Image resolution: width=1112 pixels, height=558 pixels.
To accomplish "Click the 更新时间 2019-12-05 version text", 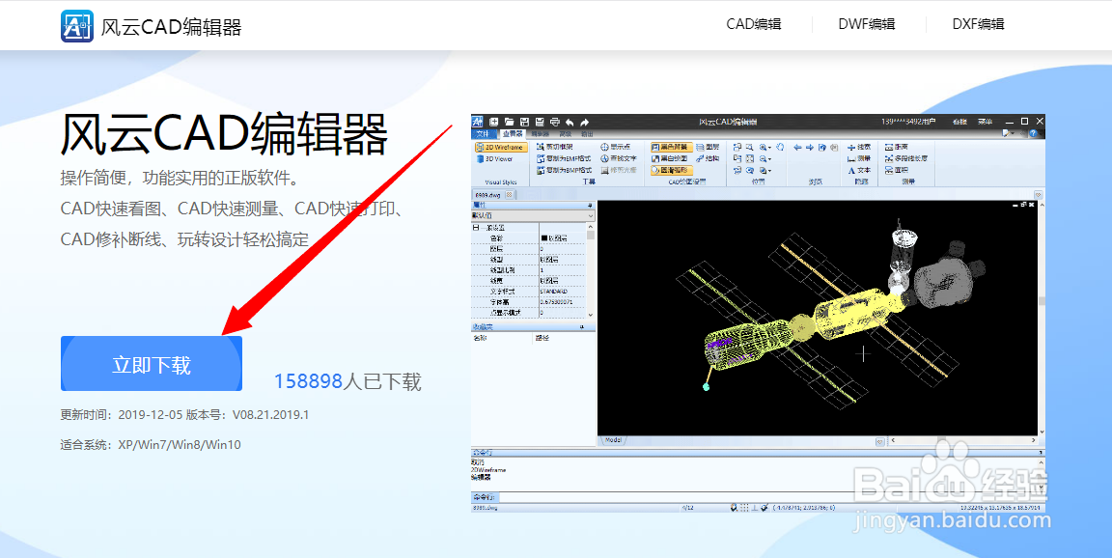I will (184, 415).
